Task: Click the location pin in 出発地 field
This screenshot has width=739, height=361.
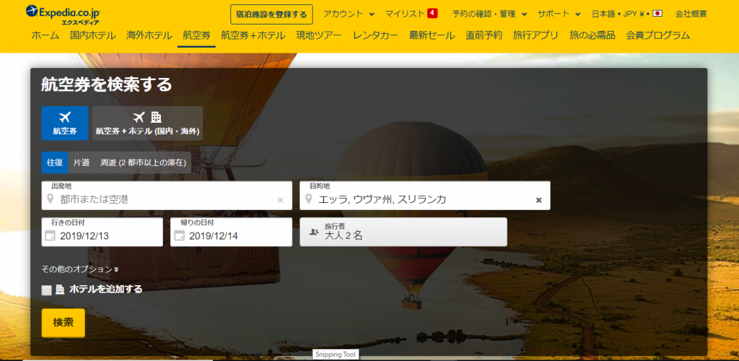Action: click(x=51, y=199)
